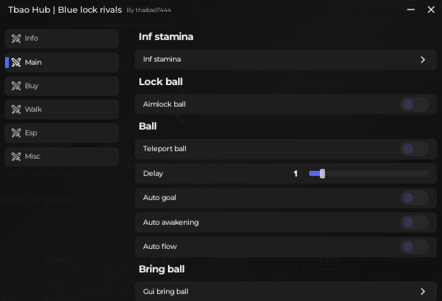
Task: Open Gui bring ball chevron arrow
Action: pyautogui.click(x=422, y=291)
